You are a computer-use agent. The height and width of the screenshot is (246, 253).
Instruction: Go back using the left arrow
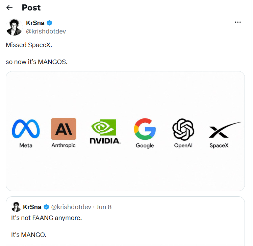click(x=9, y=7)
